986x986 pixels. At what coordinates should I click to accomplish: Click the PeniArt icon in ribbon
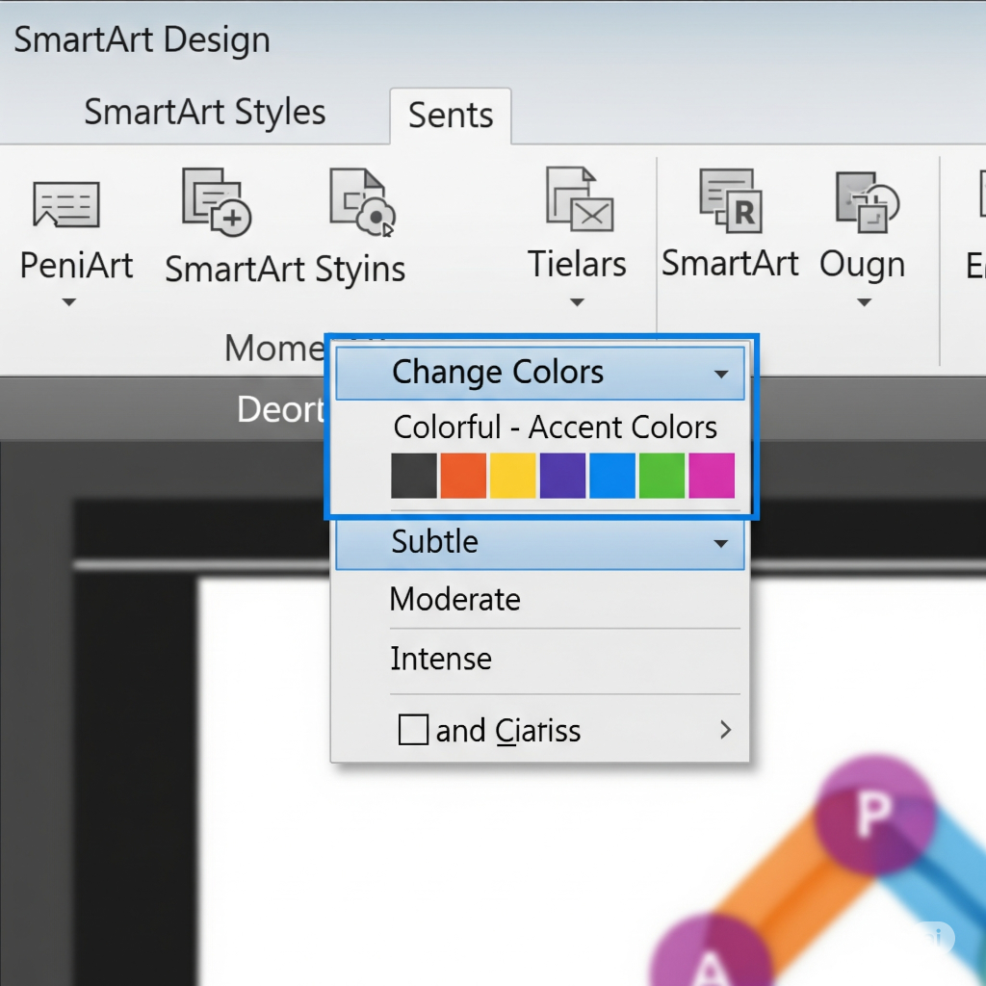coord(65,204)
